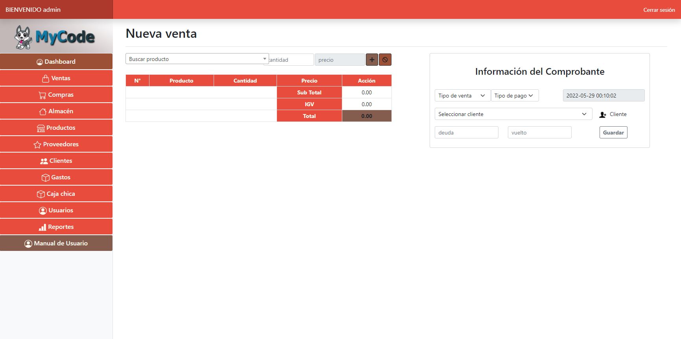Go to Almacén in the sidebar
Viewport: 681px width, 339px height.
pos(56,111)
